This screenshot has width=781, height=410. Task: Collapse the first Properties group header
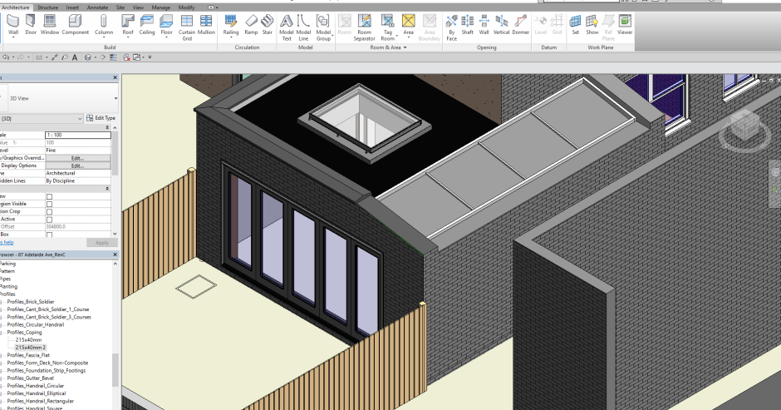(x=107, y=128)
